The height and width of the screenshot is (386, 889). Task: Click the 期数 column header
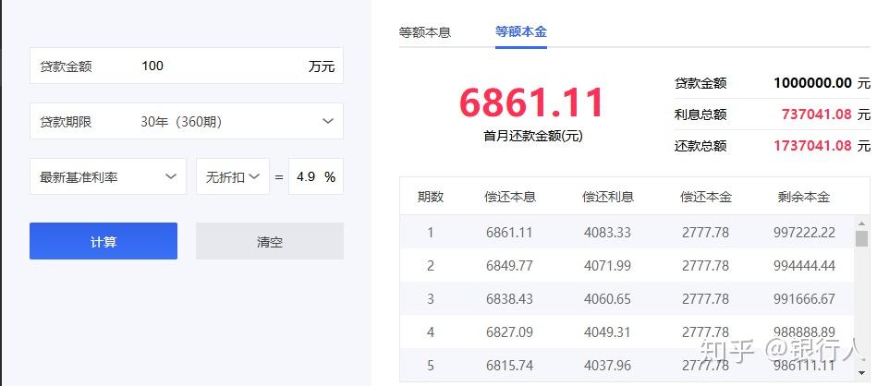431,197
